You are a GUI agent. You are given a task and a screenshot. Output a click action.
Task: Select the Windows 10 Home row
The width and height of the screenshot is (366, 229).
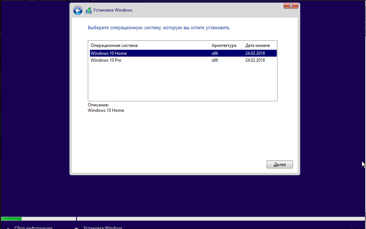pos(183,53)
